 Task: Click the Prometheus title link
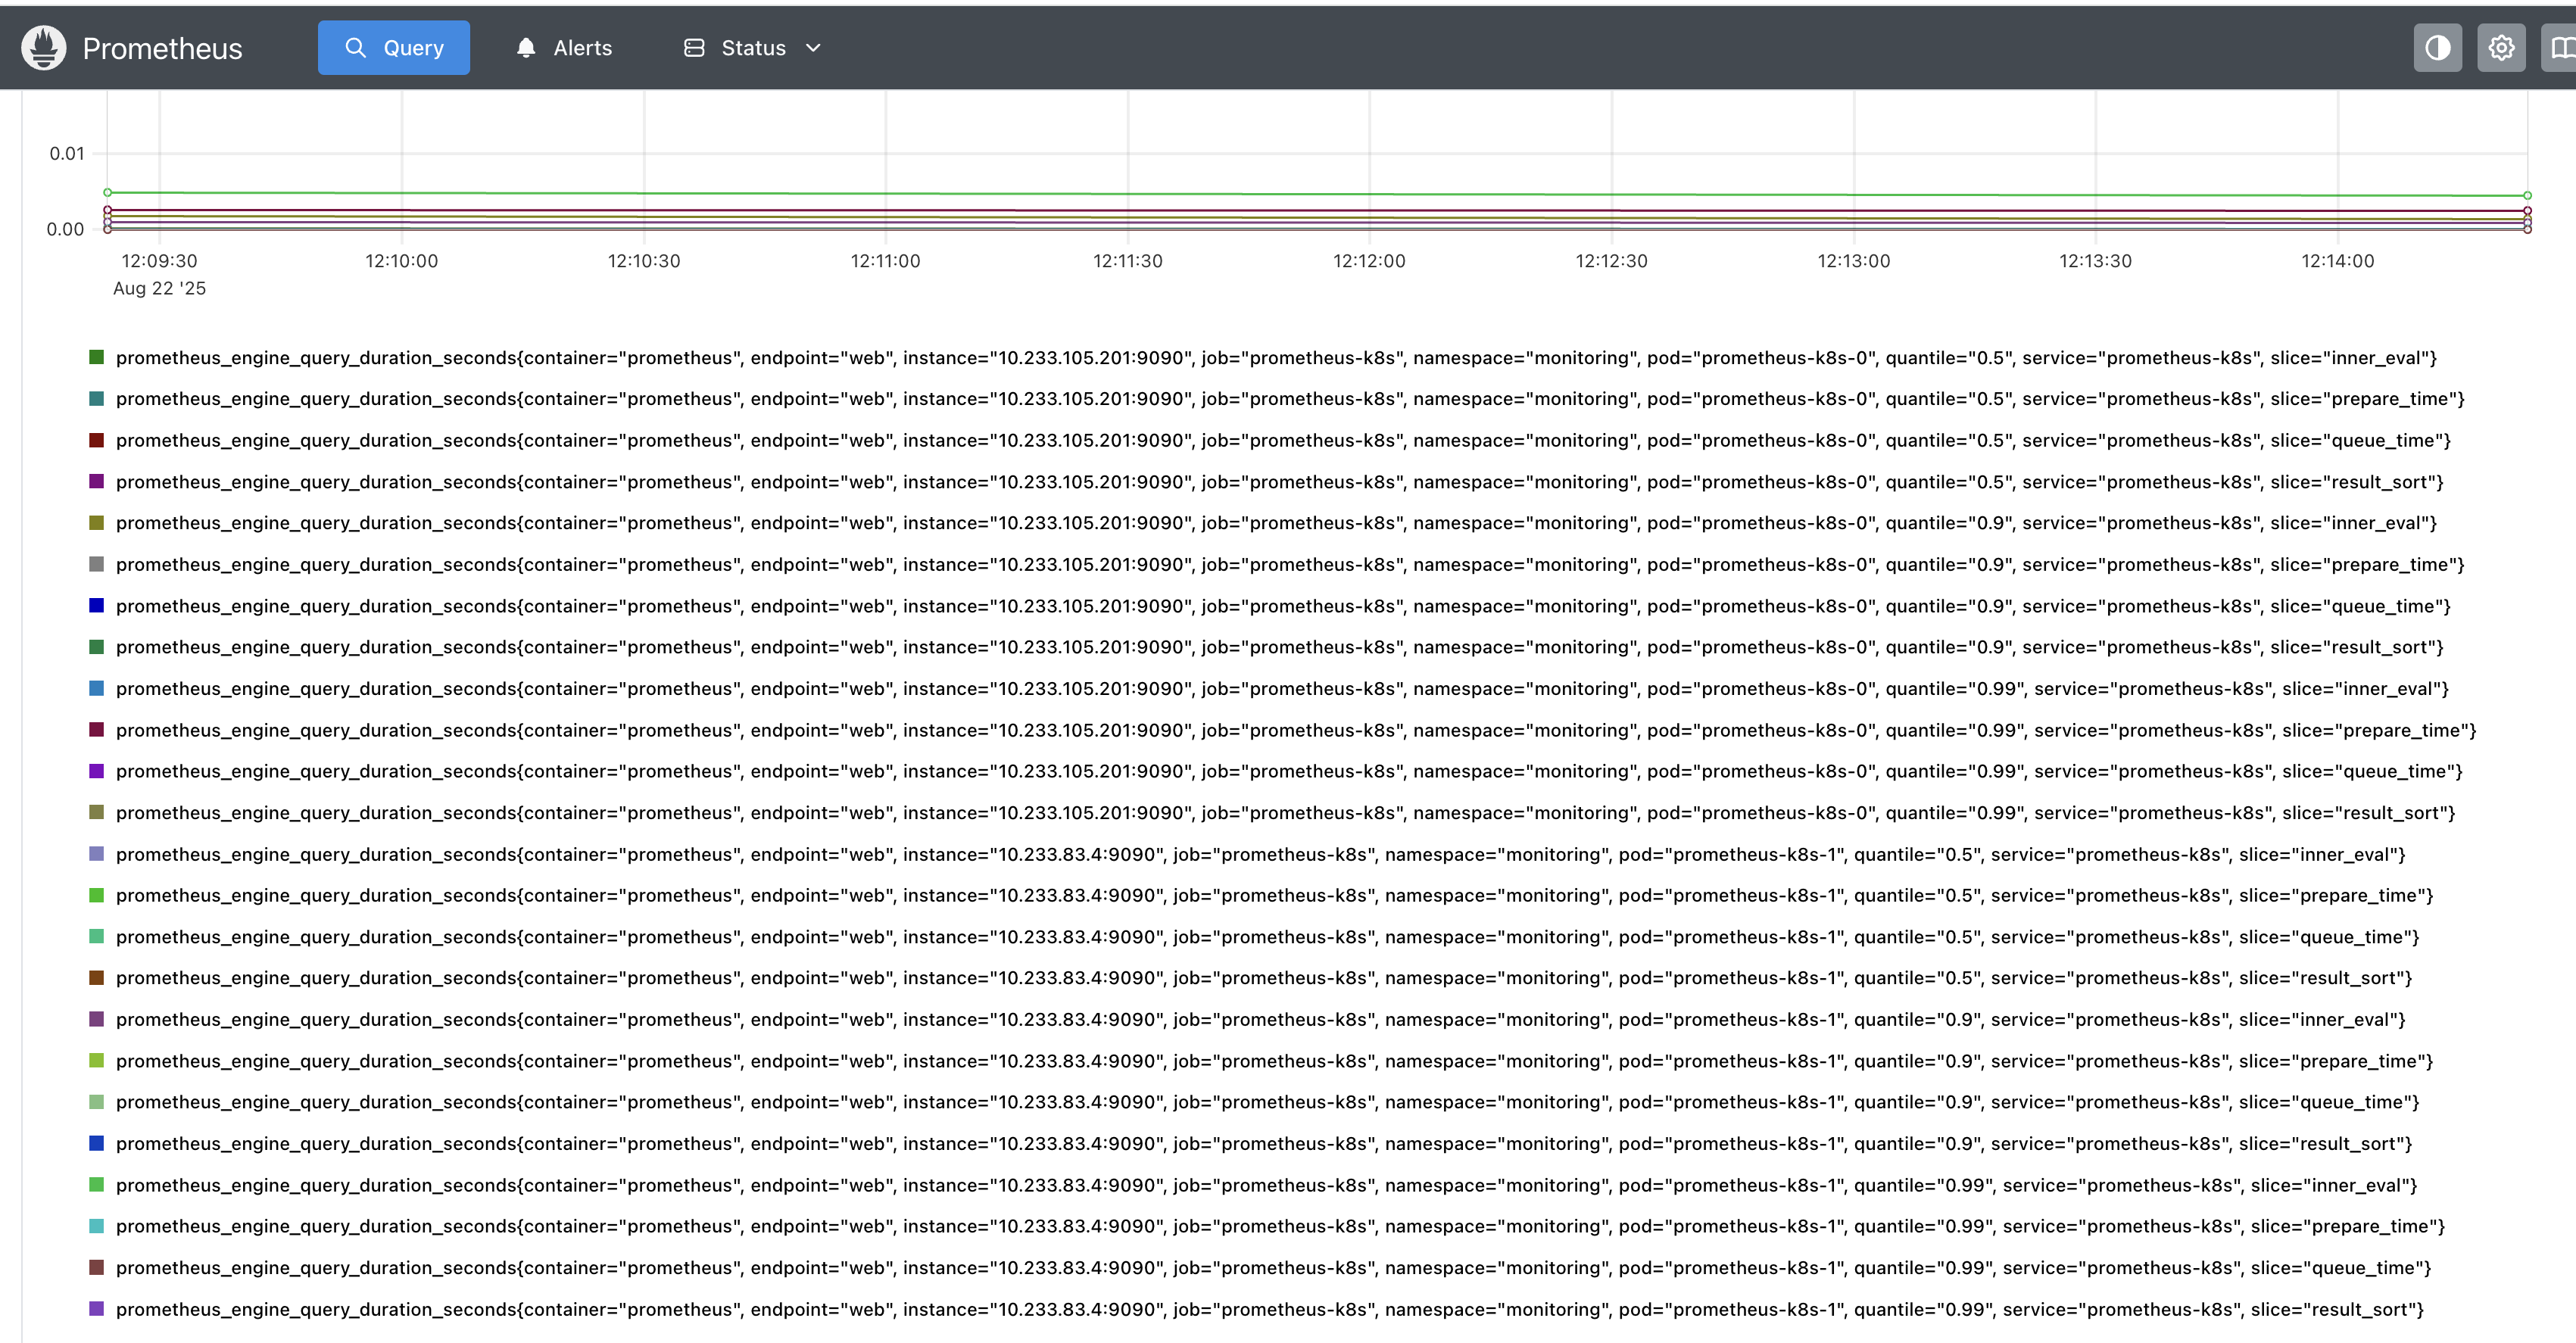pyautogui.click(x=162, y=48)
